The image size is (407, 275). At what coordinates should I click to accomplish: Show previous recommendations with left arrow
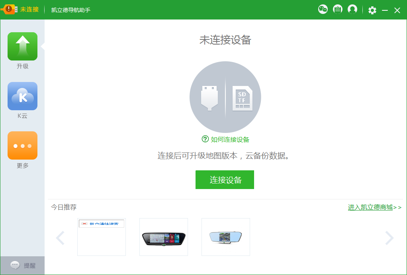coord(60,238)
